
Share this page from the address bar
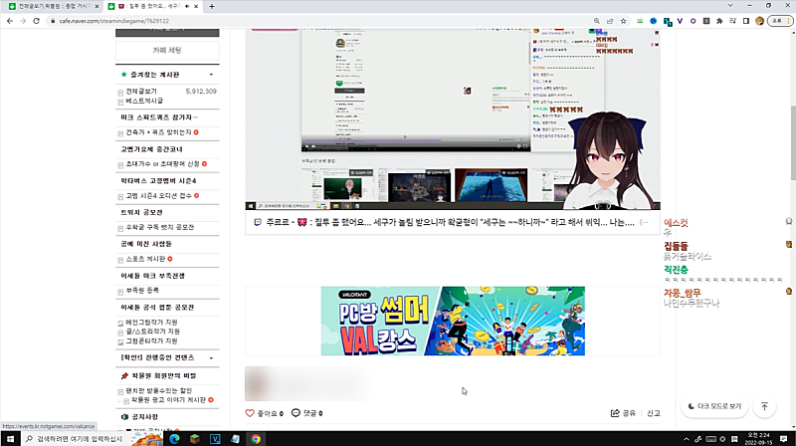(x=610, y=21)
